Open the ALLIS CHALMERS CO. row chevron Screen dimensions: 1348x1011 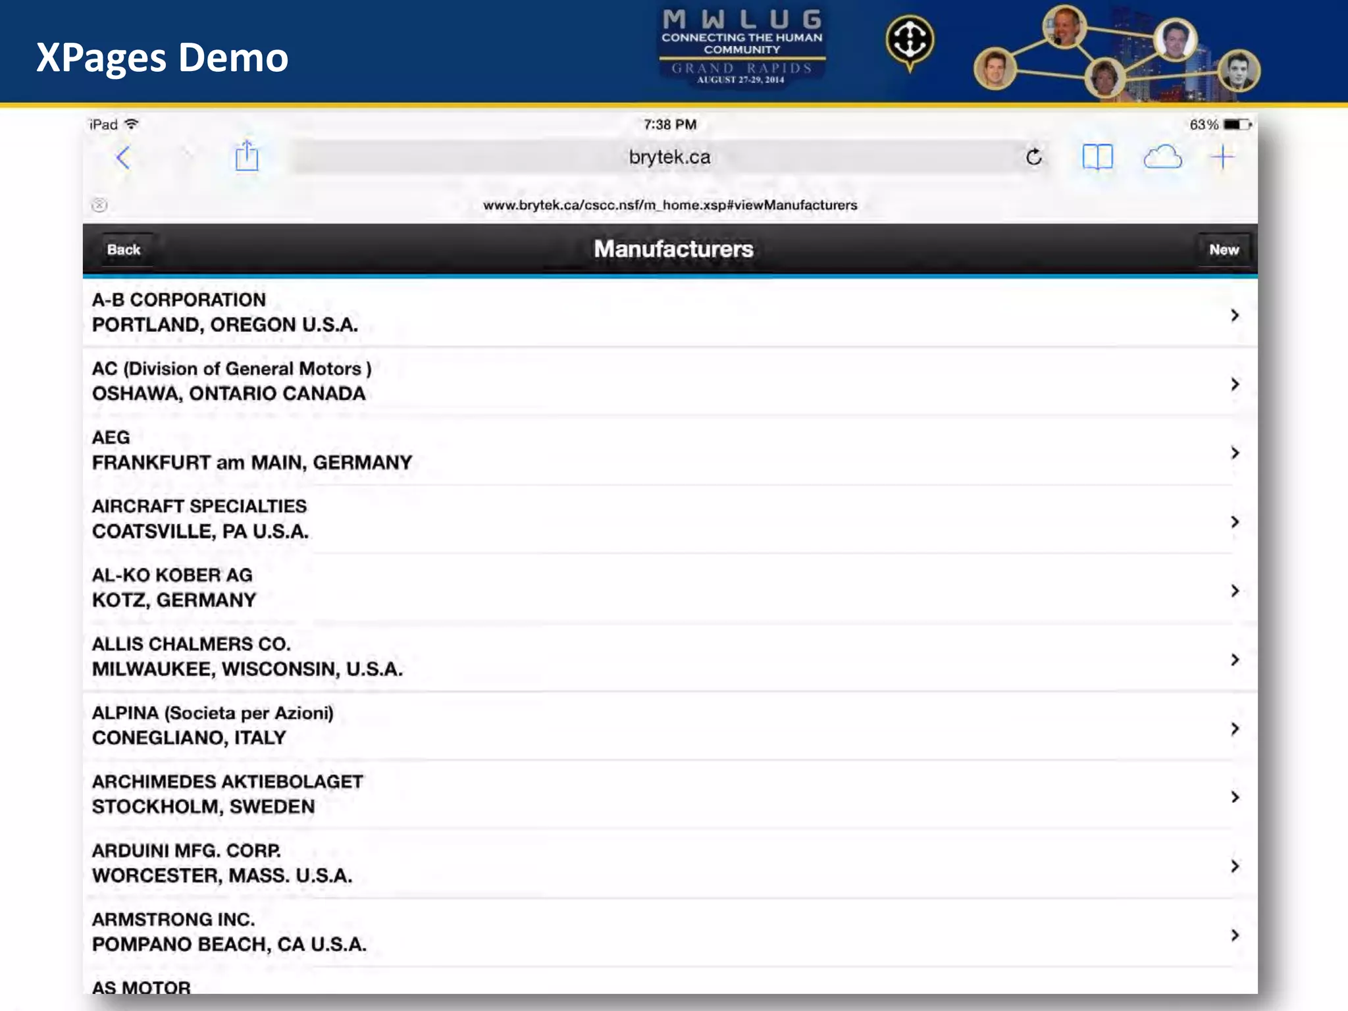(1235, 660)
